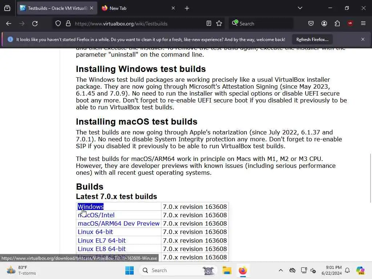The width and height of the screenshot is (372, 279).
Task: Open the network display tray icon
Action: click(304, 270)
